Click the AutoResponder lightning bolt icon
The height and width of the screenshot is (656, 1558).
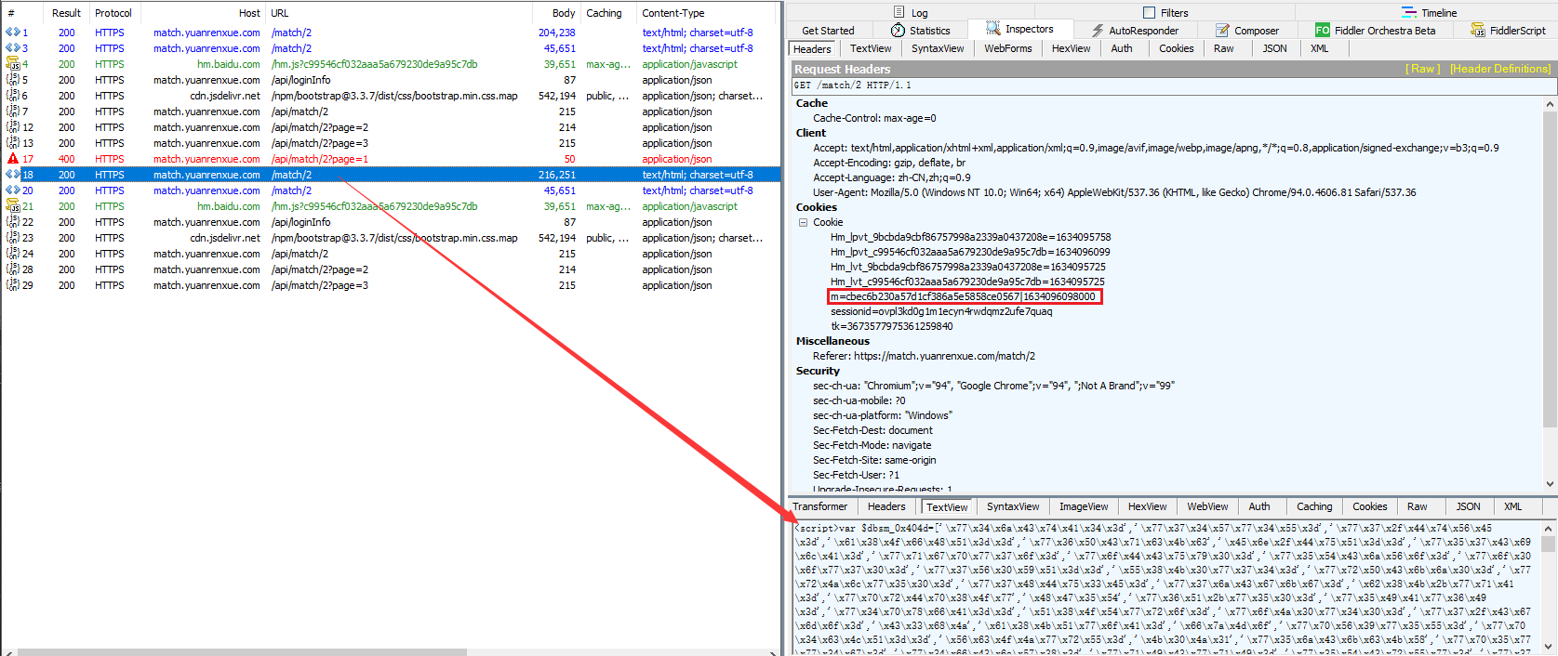coord(1098,31)
